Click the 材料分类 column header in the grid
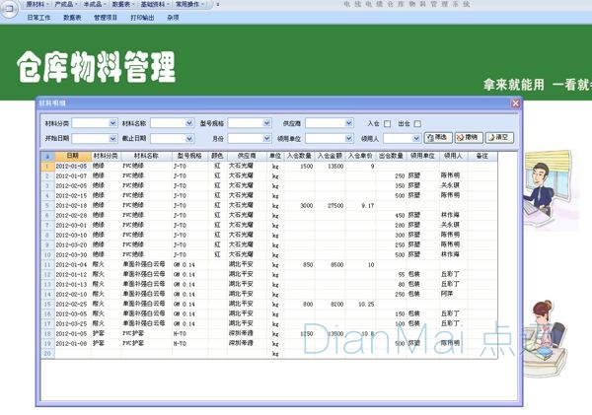This screenshot has height=415, width=592. pyautogui.click(x=106, y=156)
